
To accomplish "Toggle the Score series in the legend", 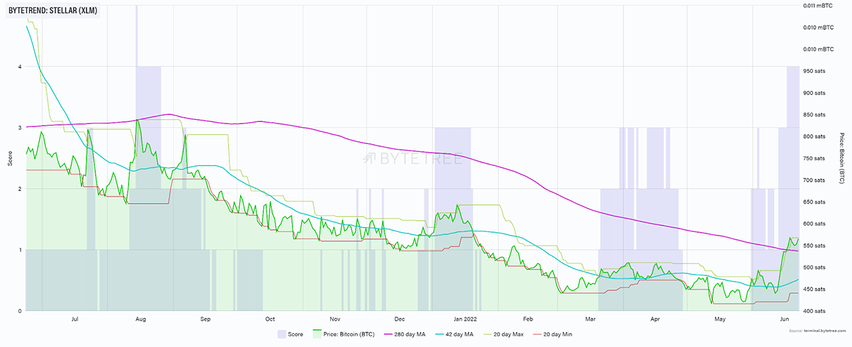I will click(x=290, y=333).
